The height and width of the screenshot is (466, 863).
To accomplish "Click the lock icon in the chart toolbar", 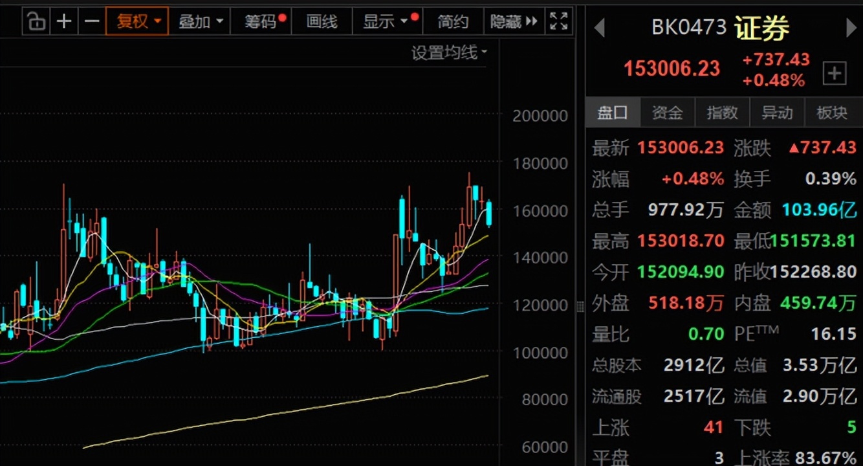I will coord(37,21).
